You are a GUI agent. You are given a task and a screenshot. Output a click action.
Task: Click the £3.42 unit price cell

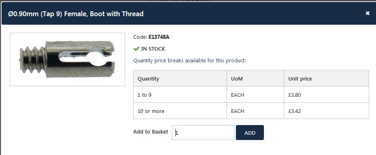[326, 111]
